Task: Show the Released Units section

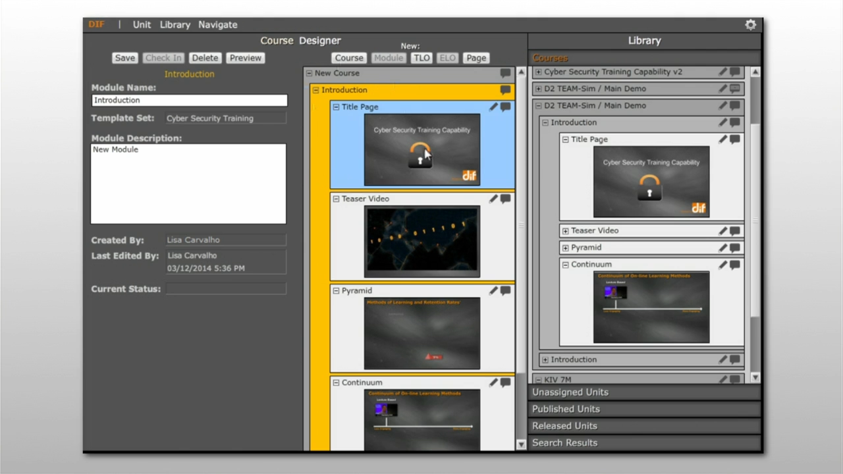Action: pos(644,426)
